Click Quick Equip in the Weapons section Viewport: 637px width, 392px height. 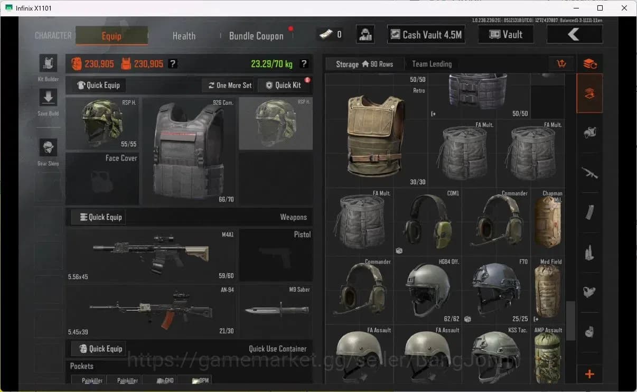click(98, 217)
